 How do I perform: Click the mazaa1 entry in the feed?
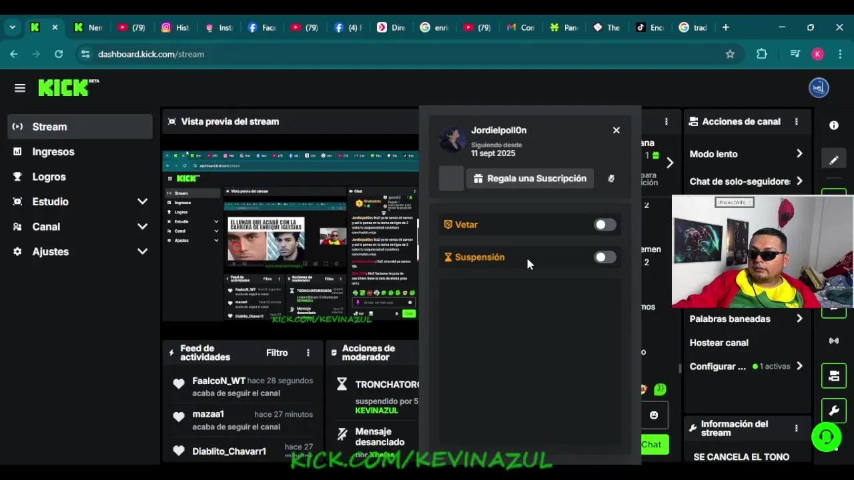242,420
